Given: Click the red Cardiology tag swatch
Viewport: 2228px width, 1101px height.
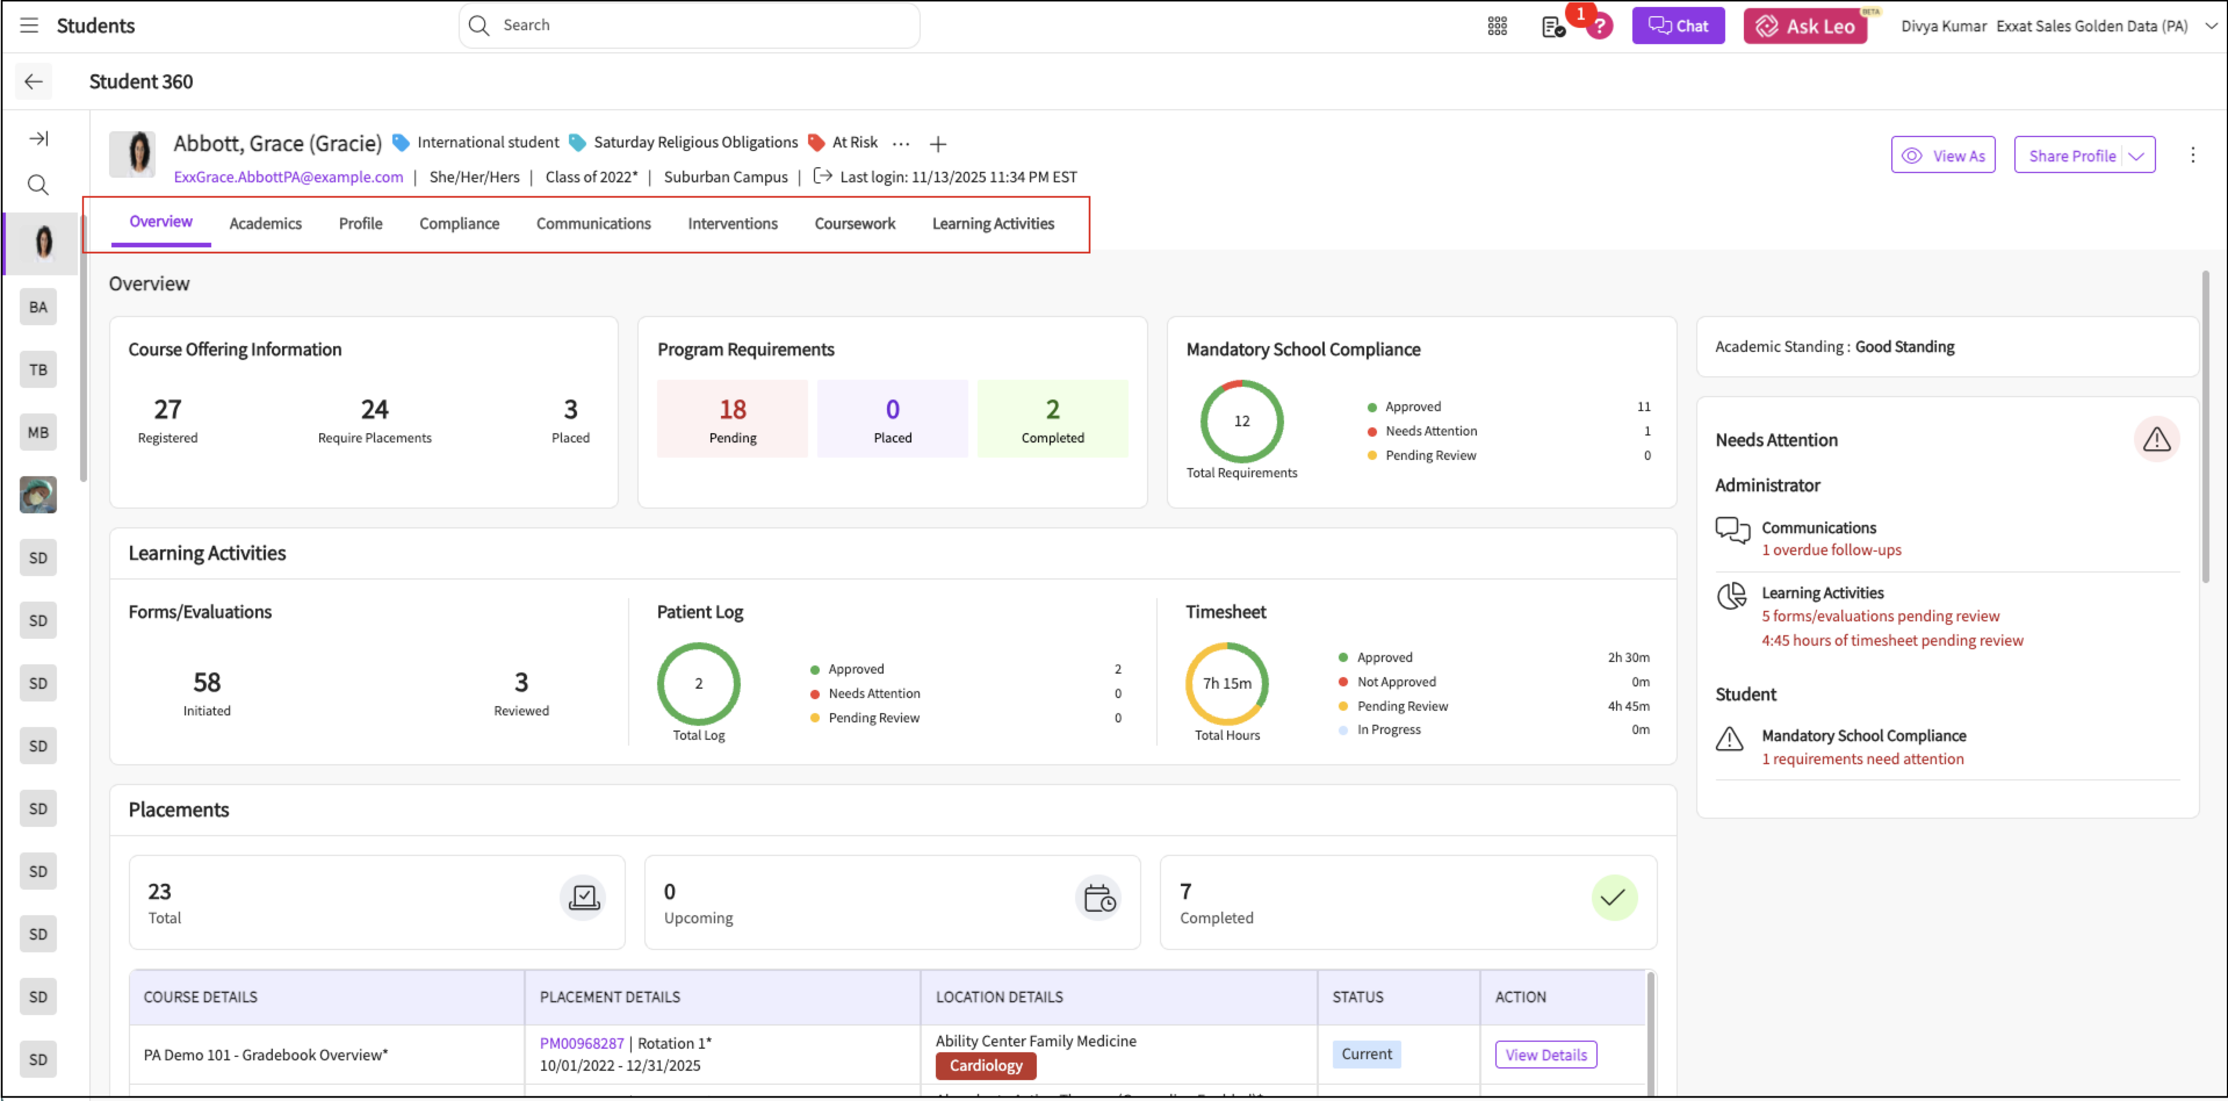Looking at the screenshot, I should tap(985, 1066).
